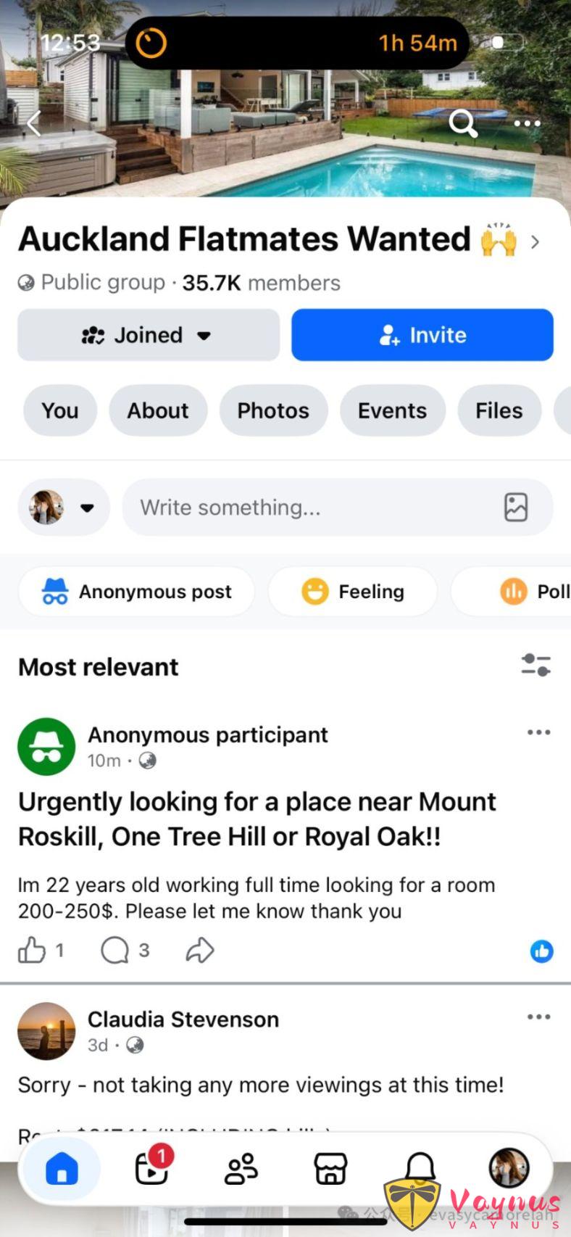571x1237 pixels.
Task: Open posting identity dropdown next to avatar
Action: coord(87,508)
